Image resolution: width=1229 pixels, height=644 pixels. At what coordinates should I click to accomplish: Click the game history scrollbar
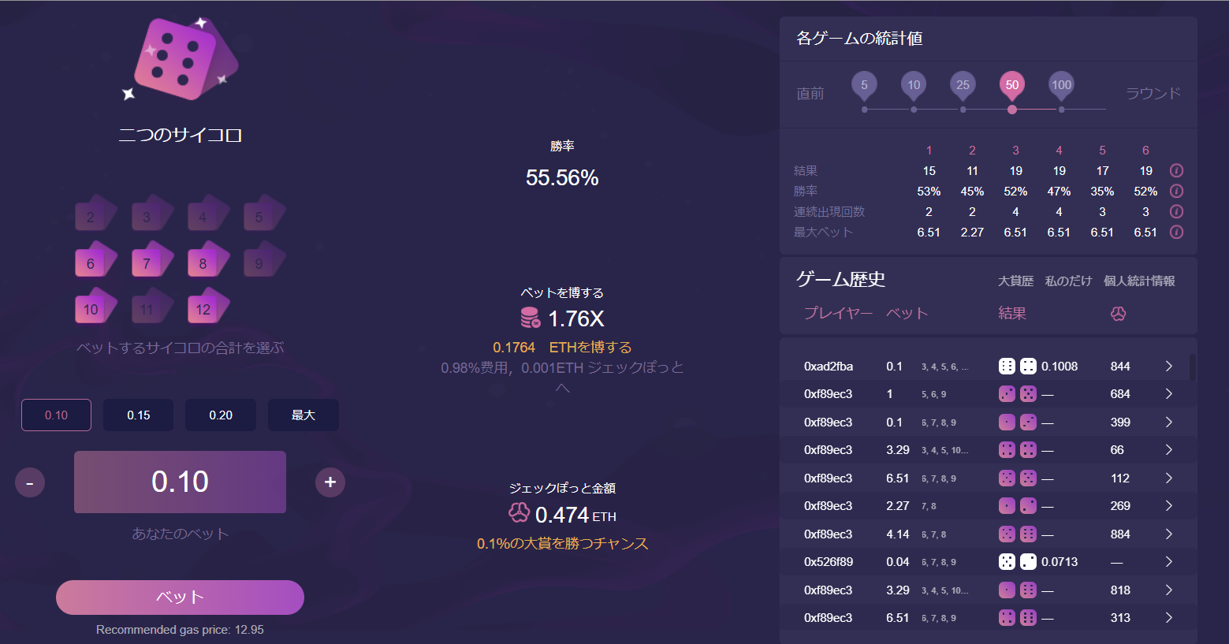pyautogui.click(x=1193, y=367)
